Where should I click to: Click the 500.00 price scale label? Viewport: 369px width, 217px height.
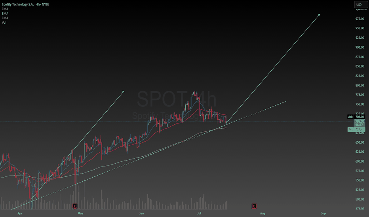[x=359, y=199]
